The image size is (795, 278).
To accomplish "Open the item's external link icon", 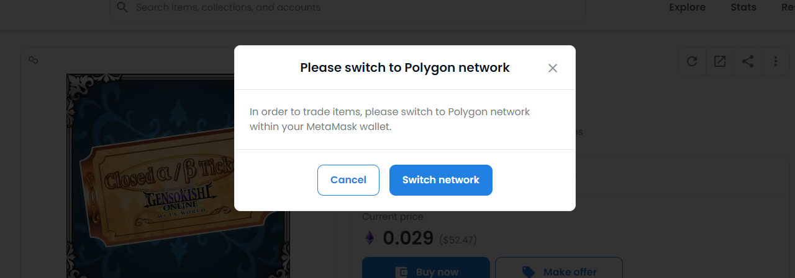I will [x=720, y=61].
